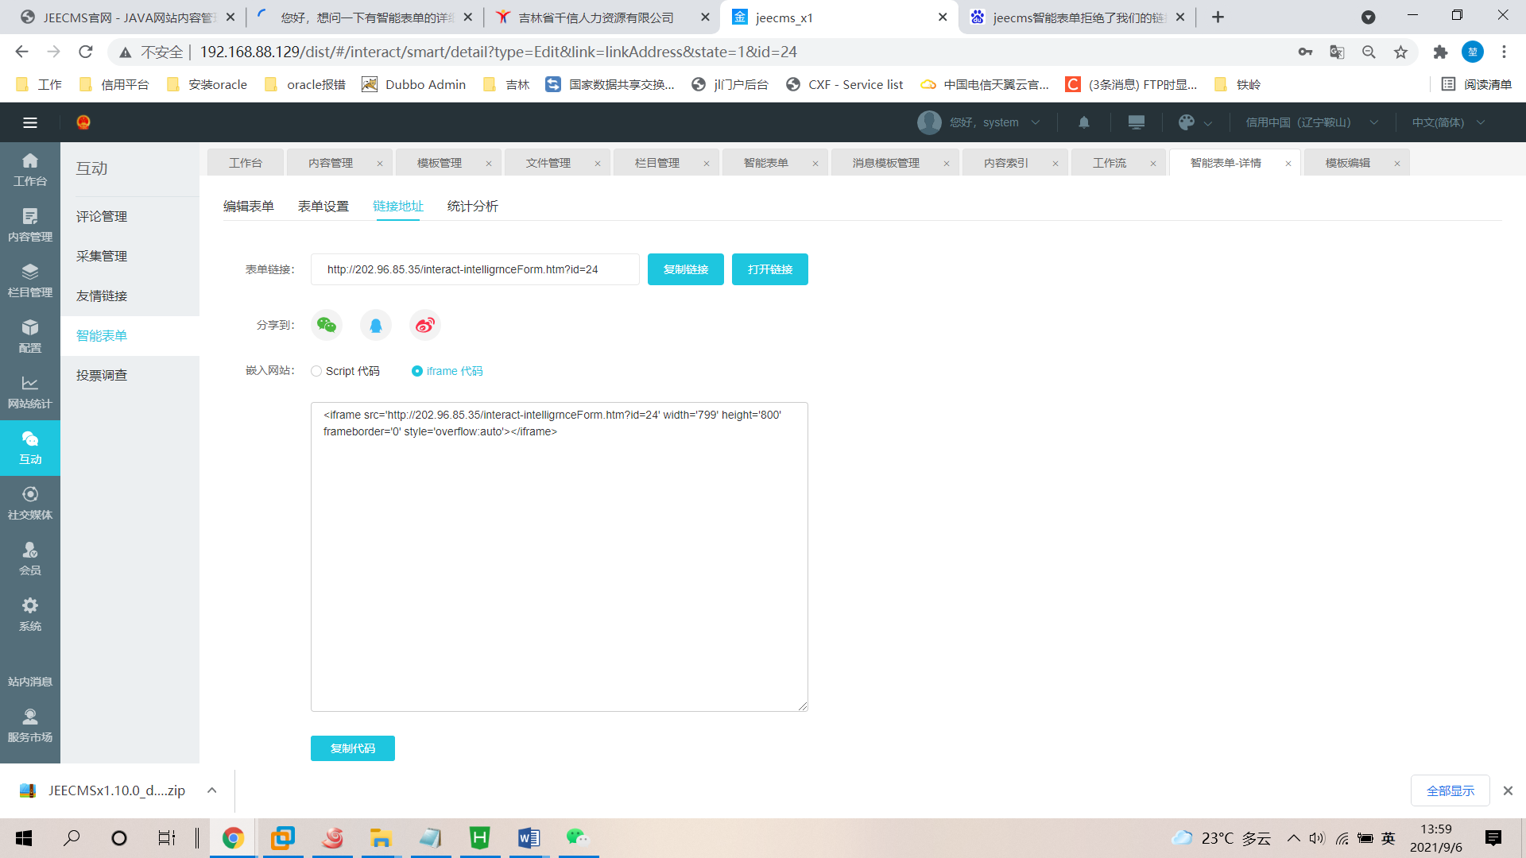Expand site selector 信用中国 dropdown
The height and width of the screenshot is (858, 1526).
click(1311, 122)
